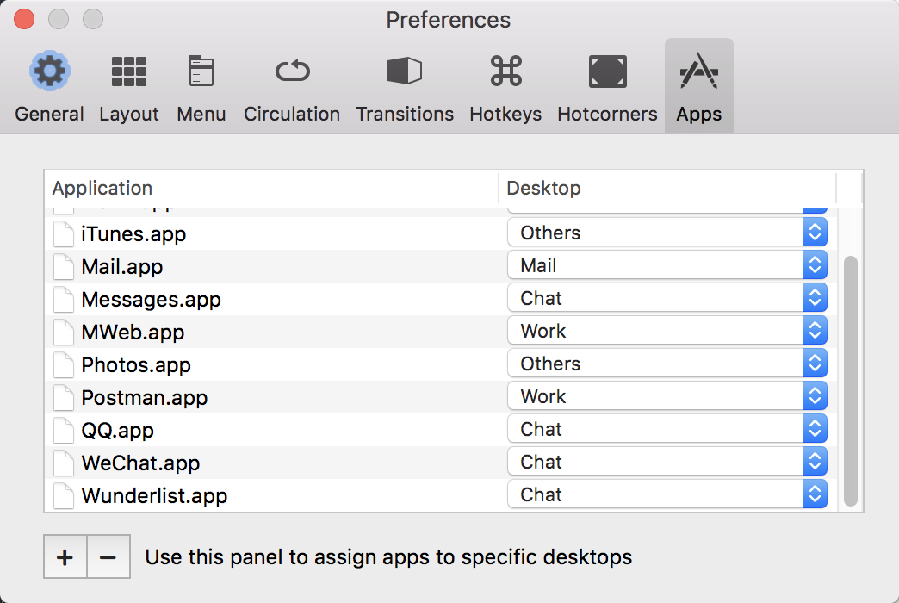Click the file icon beside WeChat.app

coord(64,463)
